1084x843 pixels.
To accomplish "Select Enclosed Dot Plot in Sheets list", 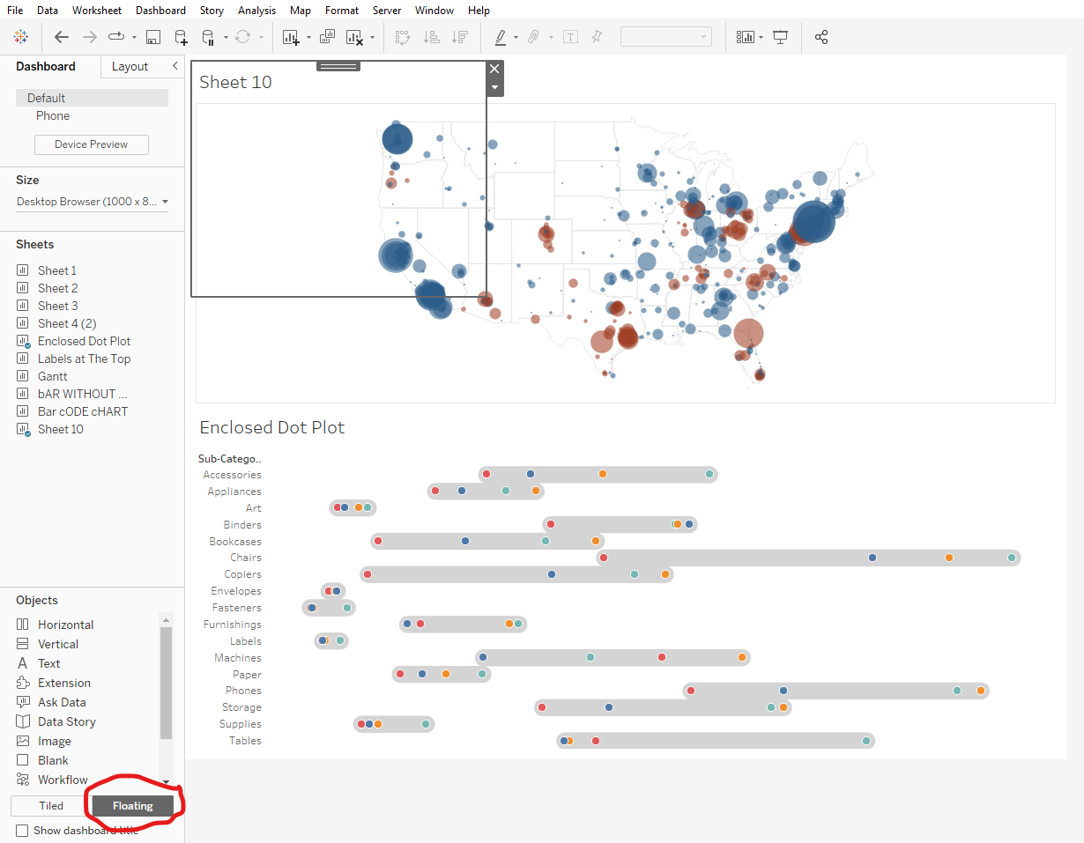I will (x=84, y=341).
